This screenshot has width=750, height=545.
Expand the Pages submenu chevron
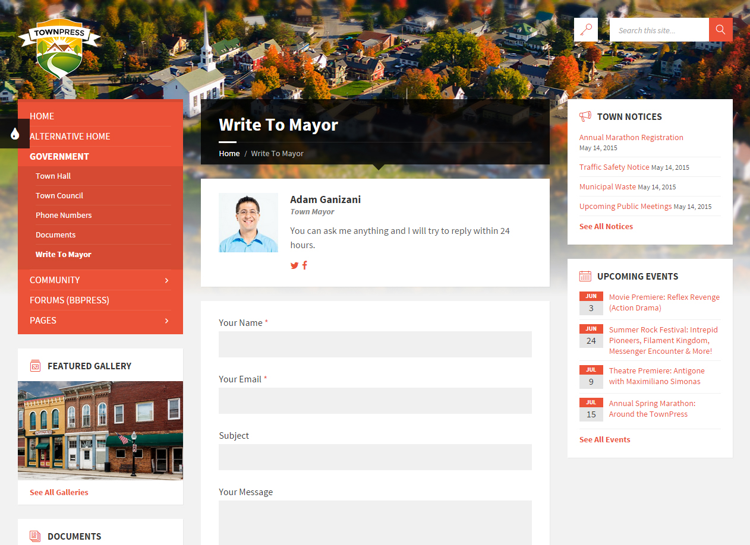[x=166, y=321]
